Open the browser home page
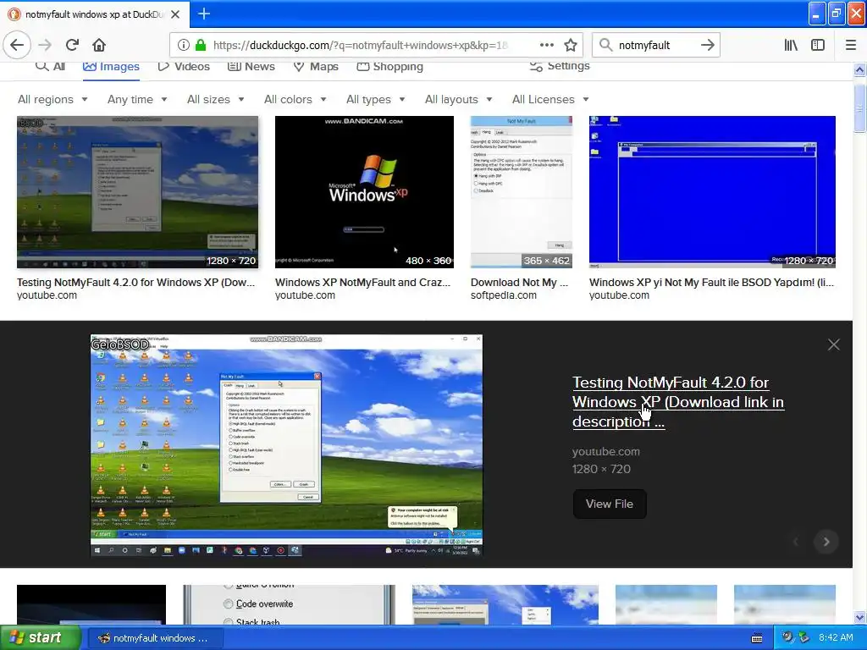The height and width of the screenshot is (650, 867). (x=99, y=45)
